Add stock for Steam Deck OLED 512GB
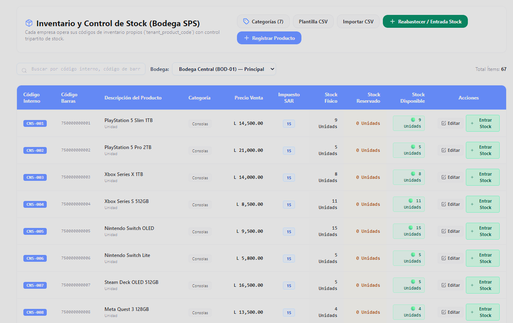The height and width of the screenshot is (323, 513). (x=483, y=285)
